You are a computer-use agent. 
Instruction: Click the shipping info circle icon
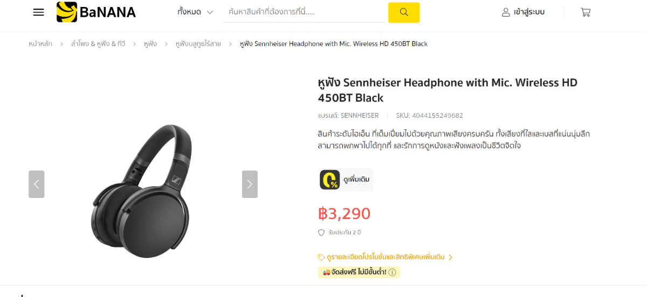(392, 272)
